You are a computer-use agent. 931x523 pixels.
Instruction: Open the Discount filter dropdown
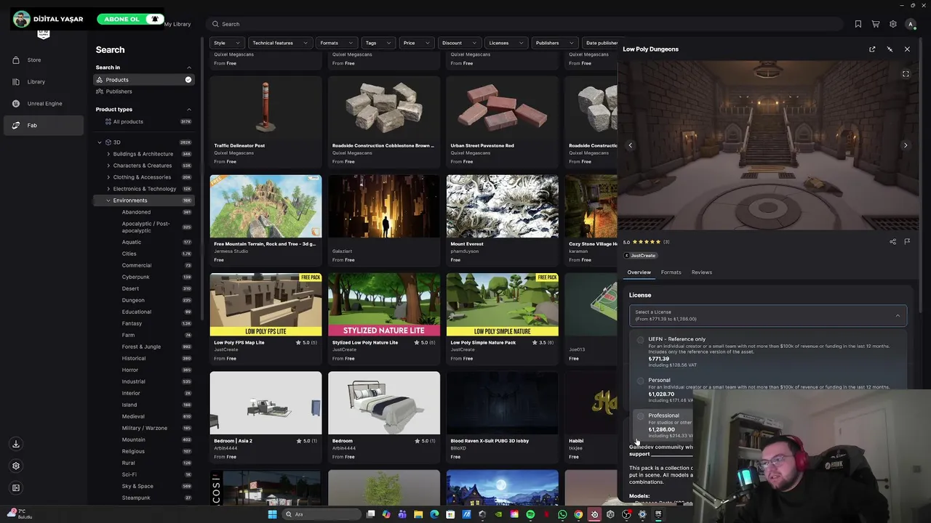pyautogui.click(x=459, y=43)
